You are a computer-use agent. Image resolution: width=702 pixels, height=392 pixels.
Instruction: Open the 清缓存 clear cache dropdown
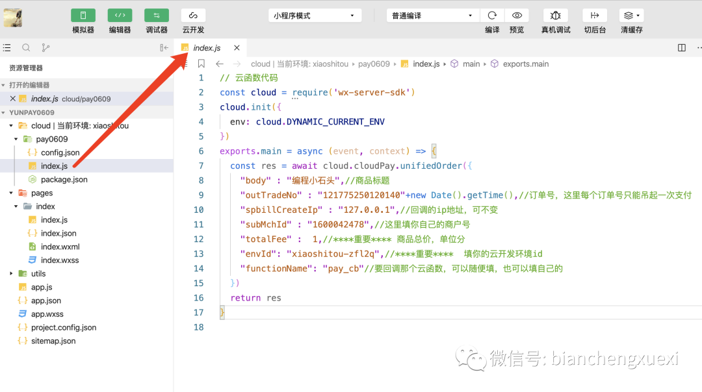click(631, 15)
